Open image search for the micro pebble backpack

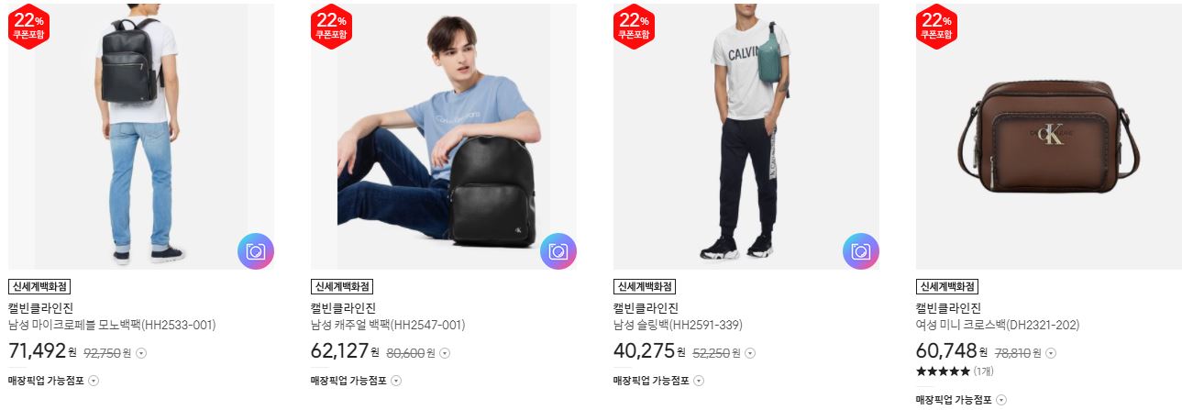coord(256,251)
